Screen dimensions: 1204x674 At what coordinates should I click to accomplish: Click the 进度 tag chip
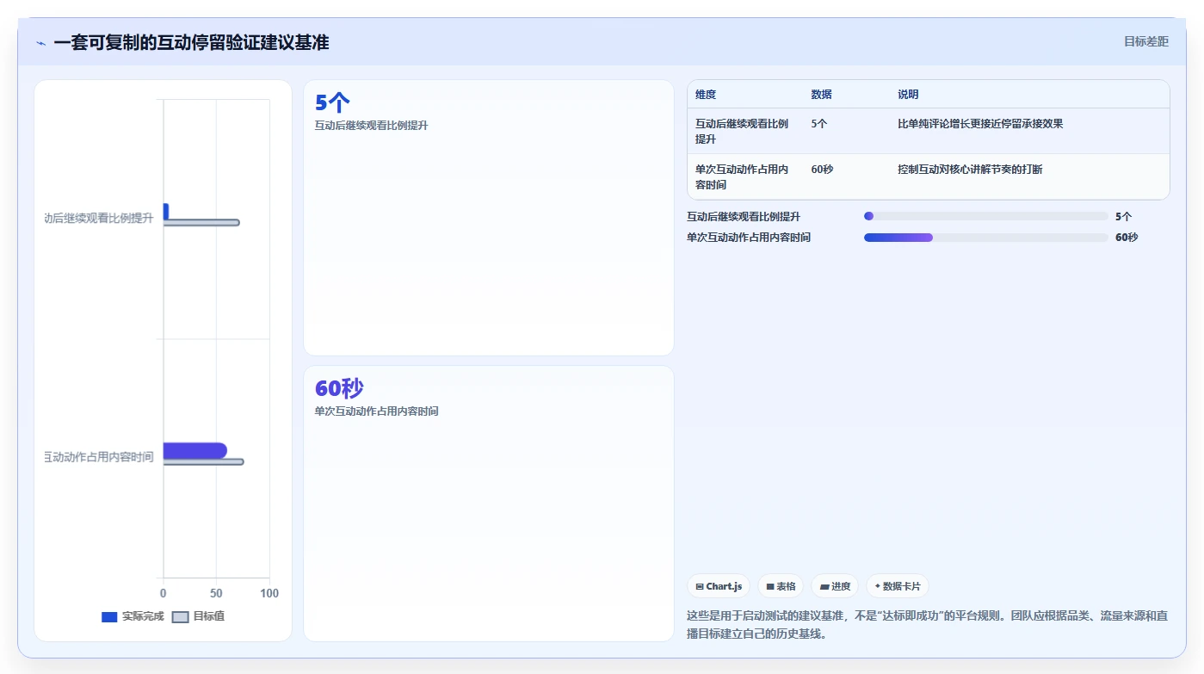[835, 586]
